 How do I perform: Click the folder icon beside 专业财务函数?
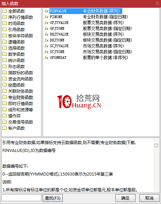click(5, 97)
